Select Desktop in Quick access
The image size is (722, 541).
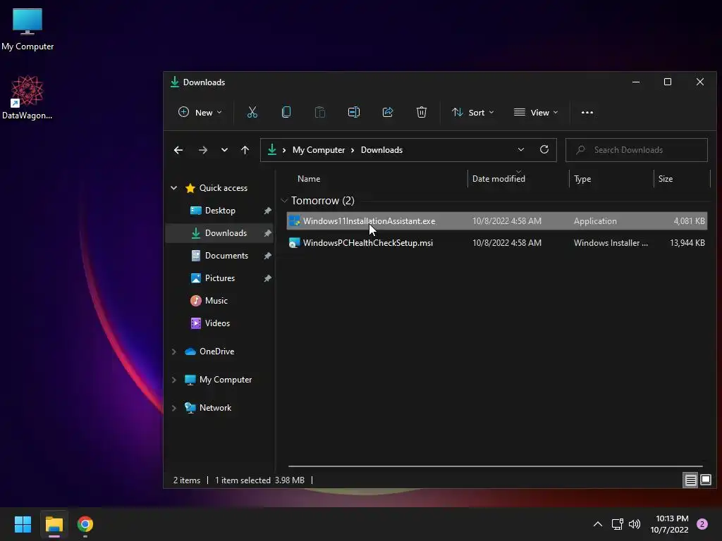click(220, 210)
